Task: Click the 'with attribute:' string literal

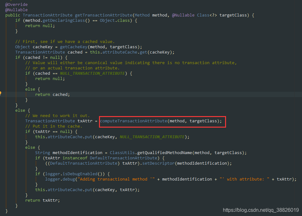Action: click(x=244, y=179)
